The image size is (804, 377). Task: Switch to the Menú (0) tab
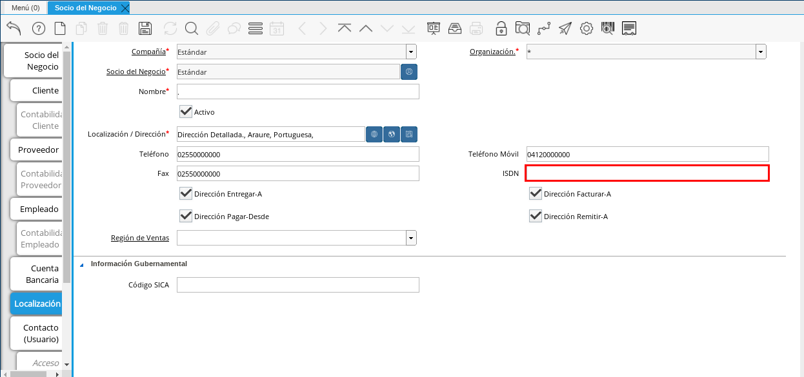coord(26,8)
